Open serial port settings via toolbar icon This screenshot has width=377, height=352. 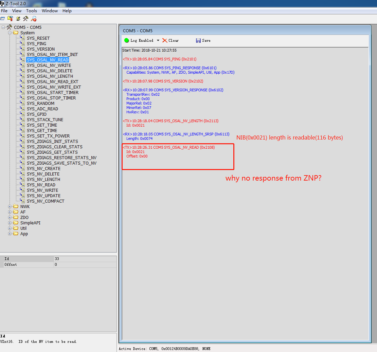coord(2,19)
